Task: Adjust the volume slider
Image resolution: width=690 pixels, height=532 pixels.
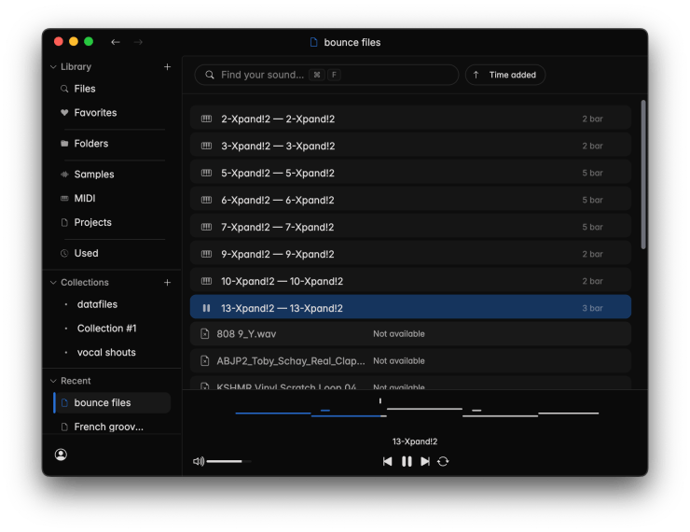Action: (228, 461)
